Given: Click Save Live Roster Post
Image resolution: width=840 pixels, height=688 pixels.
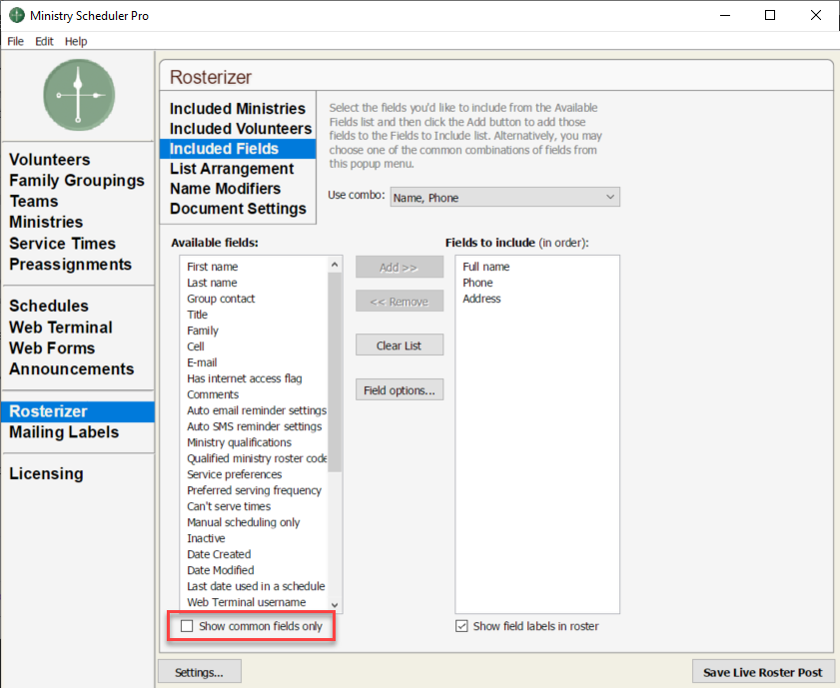Looking at the screenshot, I should tap(762, 672).
